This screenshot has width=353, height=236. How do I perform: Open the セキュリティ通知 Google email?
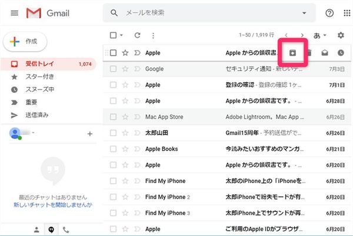coord(227,69)
